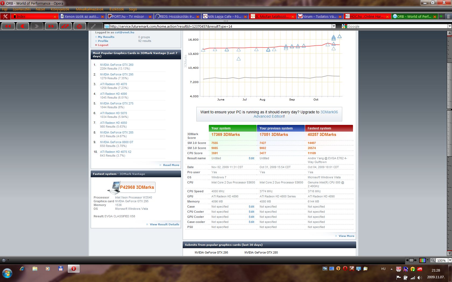
Task: Click the language indicator HU in tray
Action: tap(383, 269)
